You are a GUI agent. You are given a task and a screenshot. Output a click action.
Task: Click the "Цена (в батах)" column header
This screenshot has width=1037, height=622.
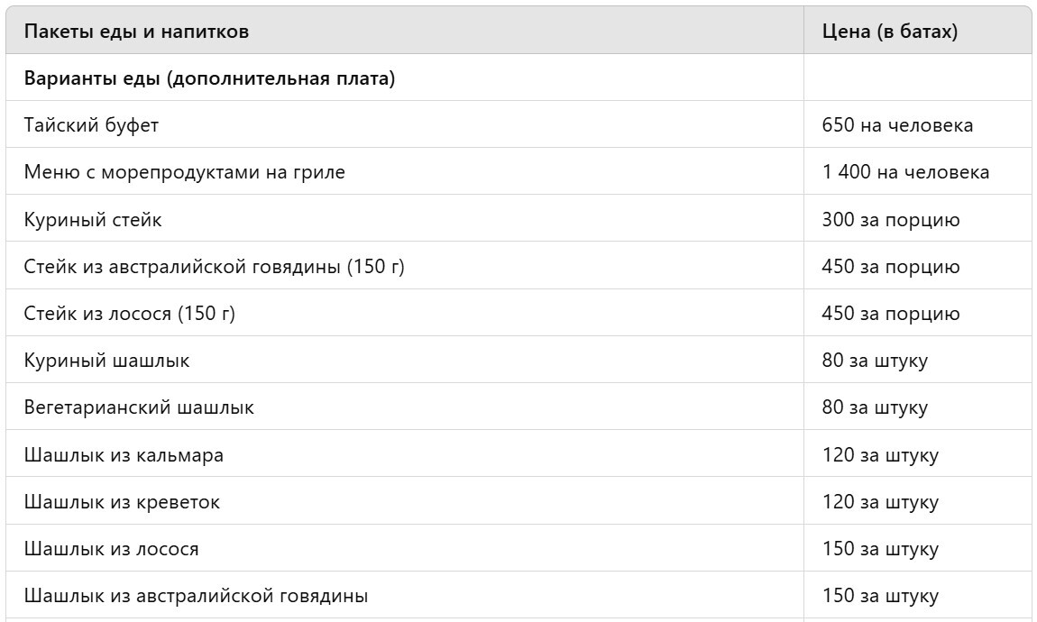click(x=889, y=32)
